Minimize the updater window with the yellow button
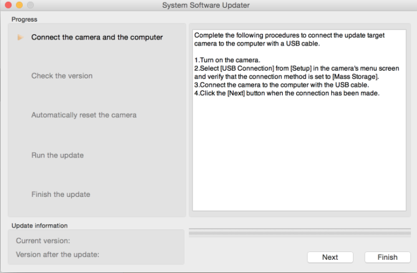Image resolution: width=417 pixels, height=273 pixels. point(19,5)
